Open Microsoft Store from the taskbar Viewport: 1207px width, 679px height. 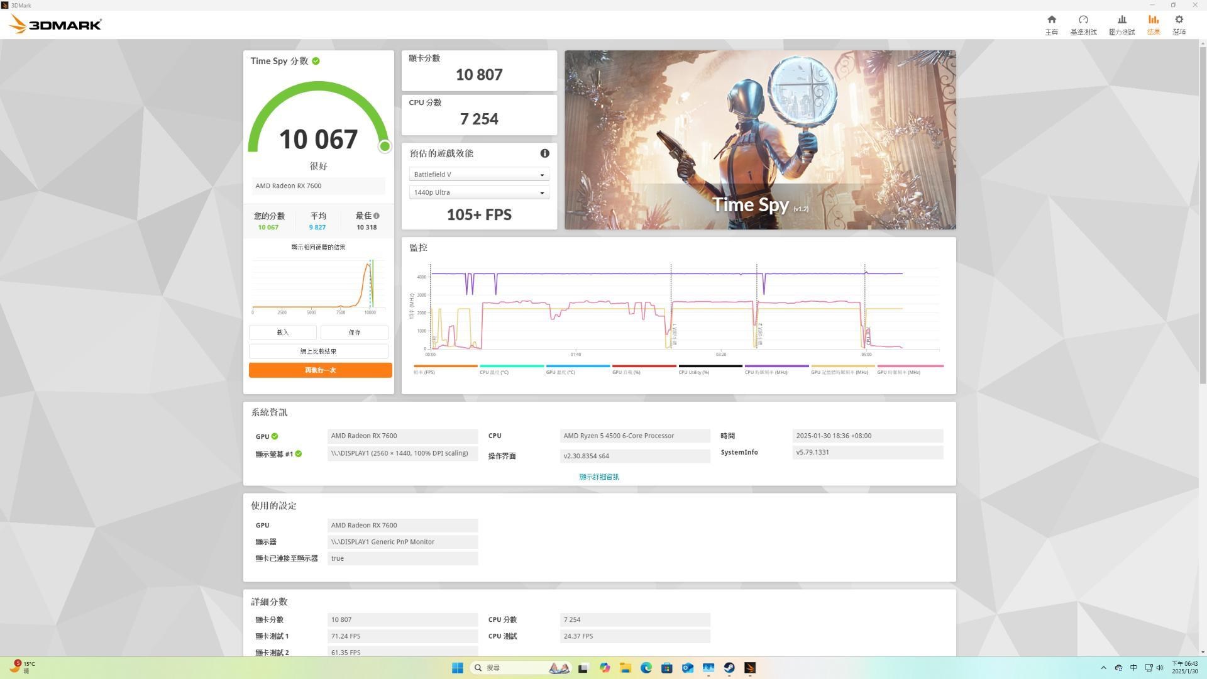click(x=666, y=668)
